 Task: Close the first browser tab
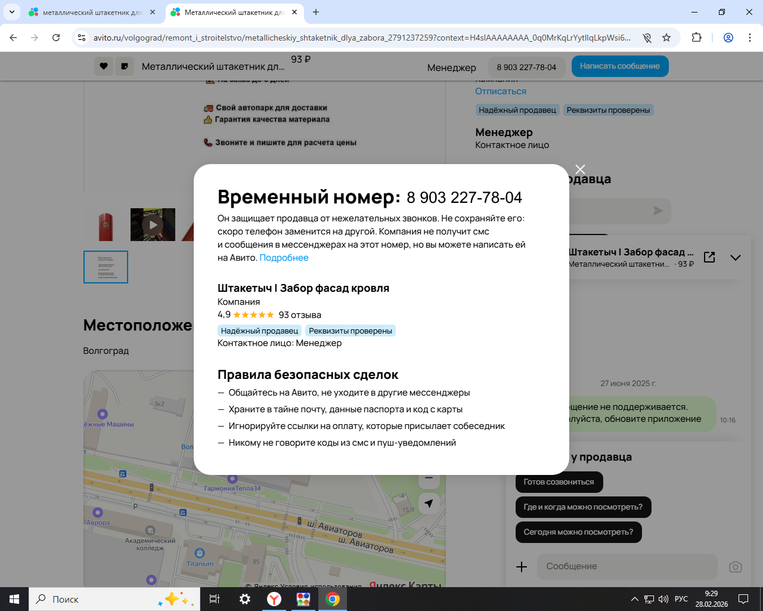point(153,12)
